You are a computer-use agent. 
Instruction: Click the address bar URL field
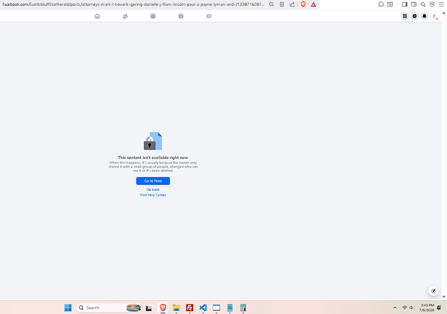click(133, 5)
